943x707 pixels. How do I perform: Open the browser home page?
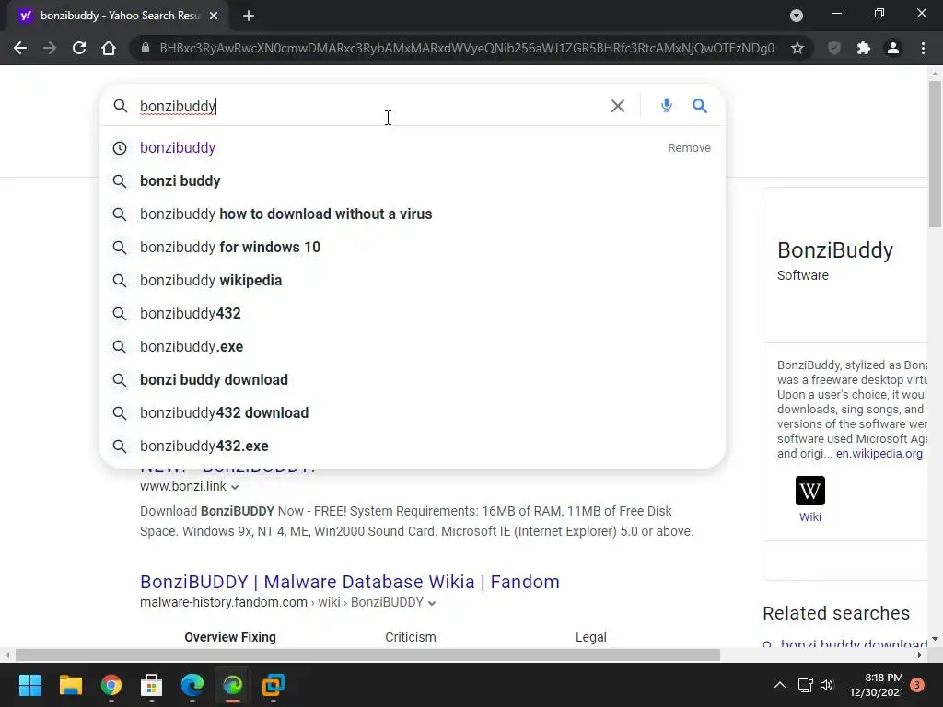[109, 48]
